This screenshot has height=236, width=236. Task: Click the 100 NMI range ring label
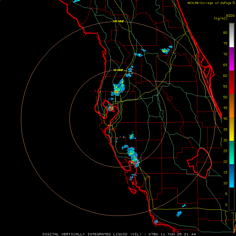coord(118,22)
